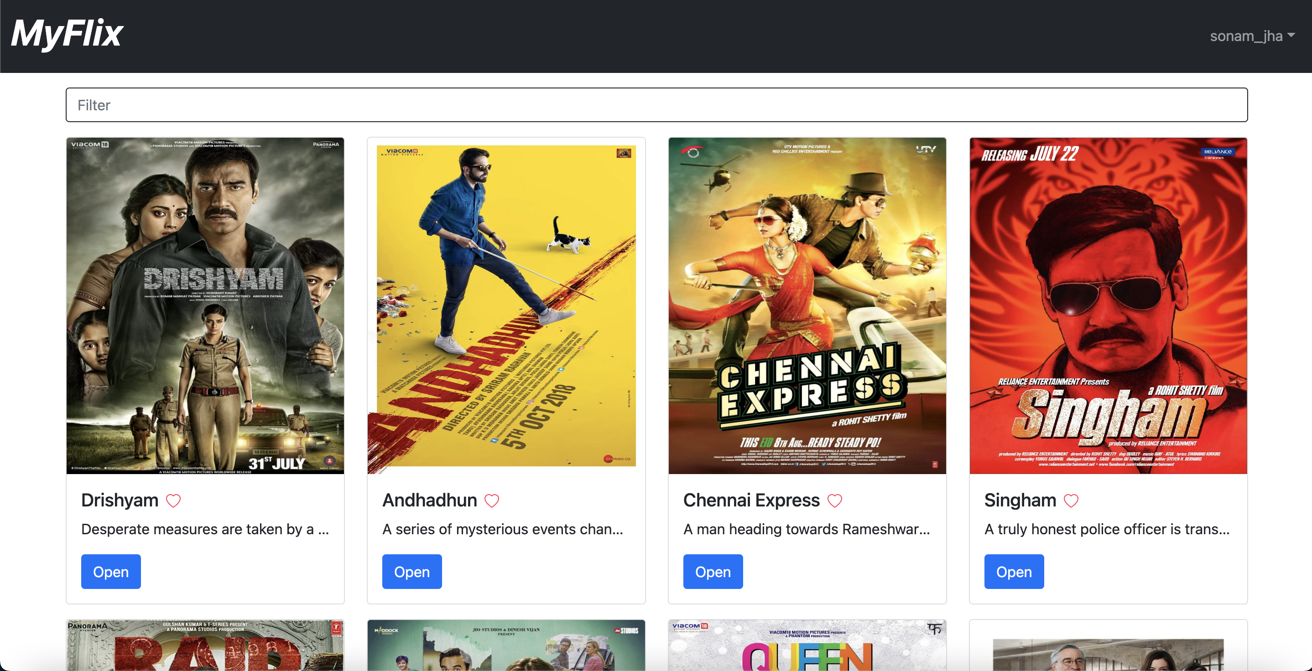Click the Raid poster thumbnail

click(x=205, y=645)
